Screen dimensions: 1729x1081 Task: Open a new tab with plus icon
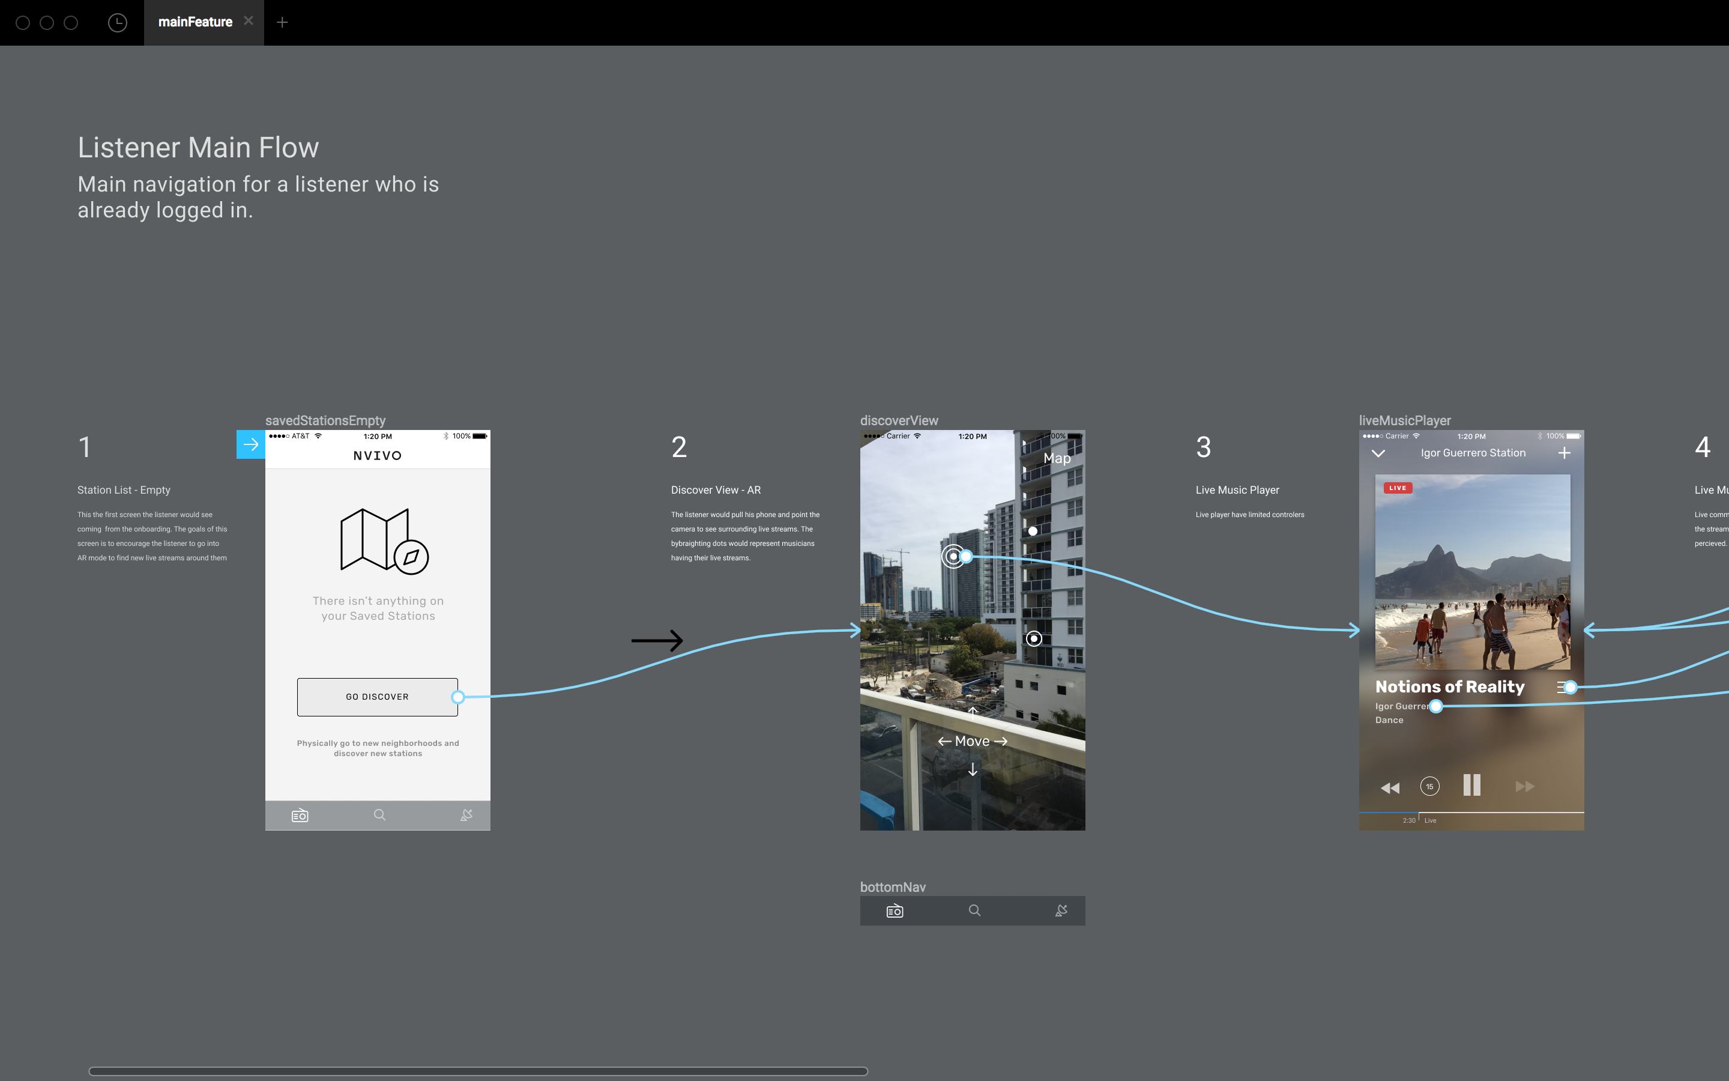[282, 23]
